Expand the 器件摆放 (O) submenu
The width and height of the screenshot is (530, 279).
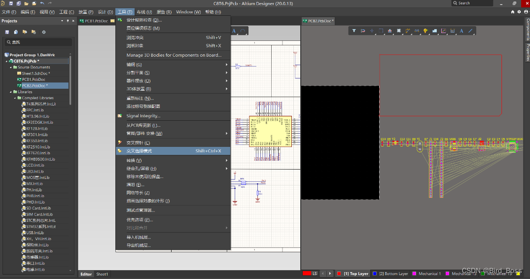173,81
